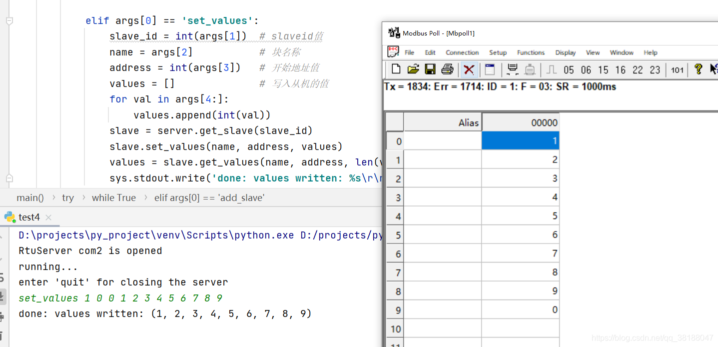718x347 pixels.
Task: Open the Help menu in Modbus Poll
Action: pyautogui.click(x=651, y=52)
